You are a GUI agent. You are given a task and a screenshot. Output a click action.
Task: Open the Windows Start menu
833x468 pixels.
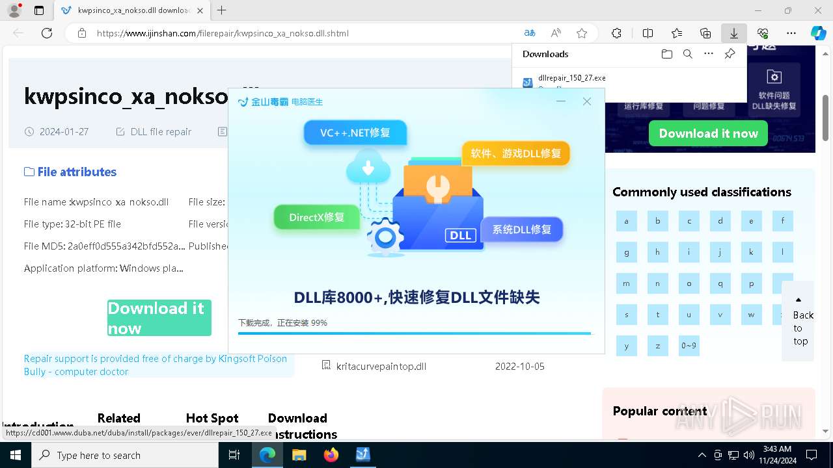coord(16,455)
